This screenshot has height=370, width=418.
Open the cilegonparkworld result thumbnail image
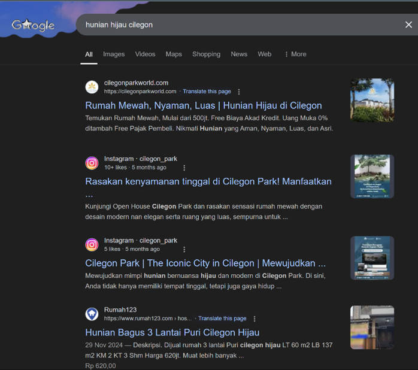point(372,100)
